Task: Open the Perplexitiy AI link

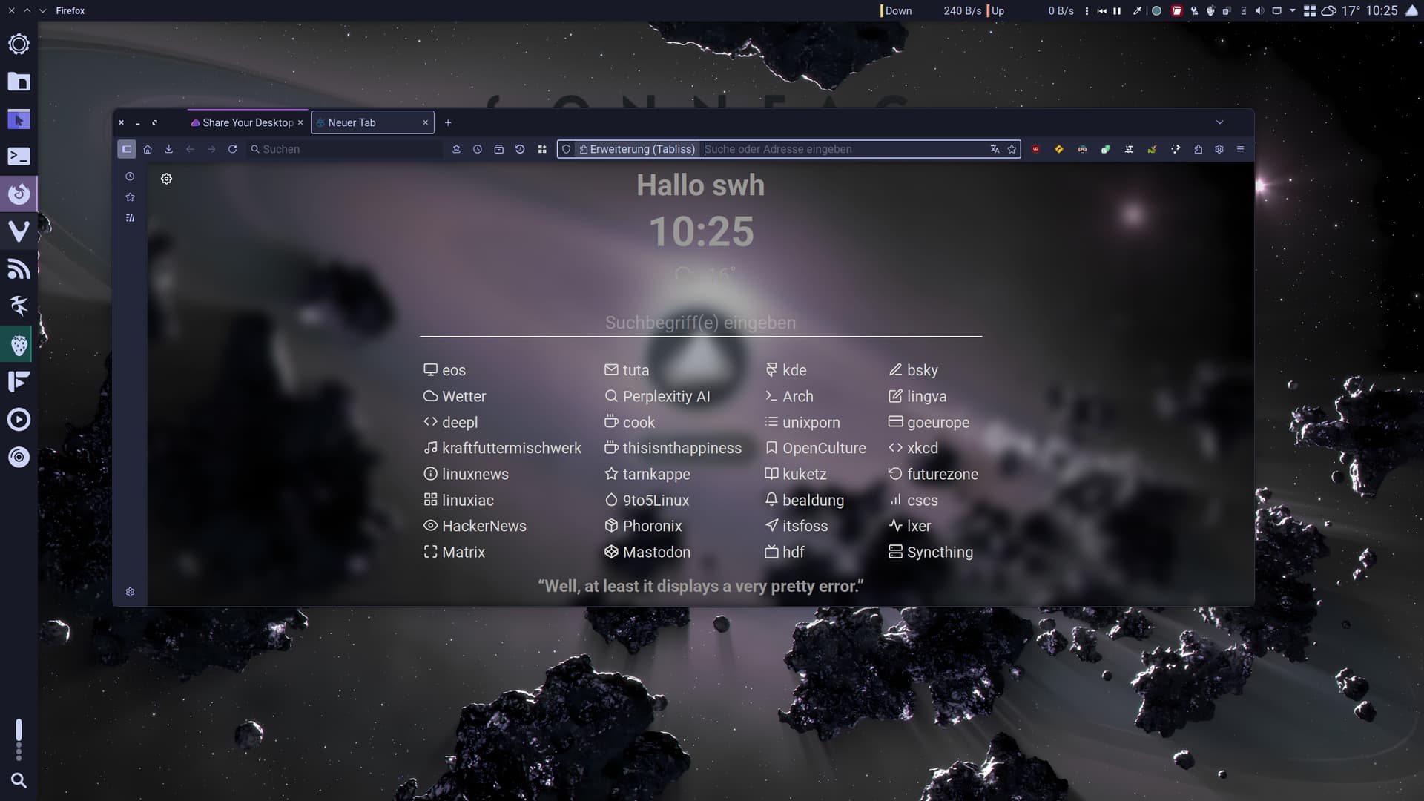Action: [x=657, y=396]
